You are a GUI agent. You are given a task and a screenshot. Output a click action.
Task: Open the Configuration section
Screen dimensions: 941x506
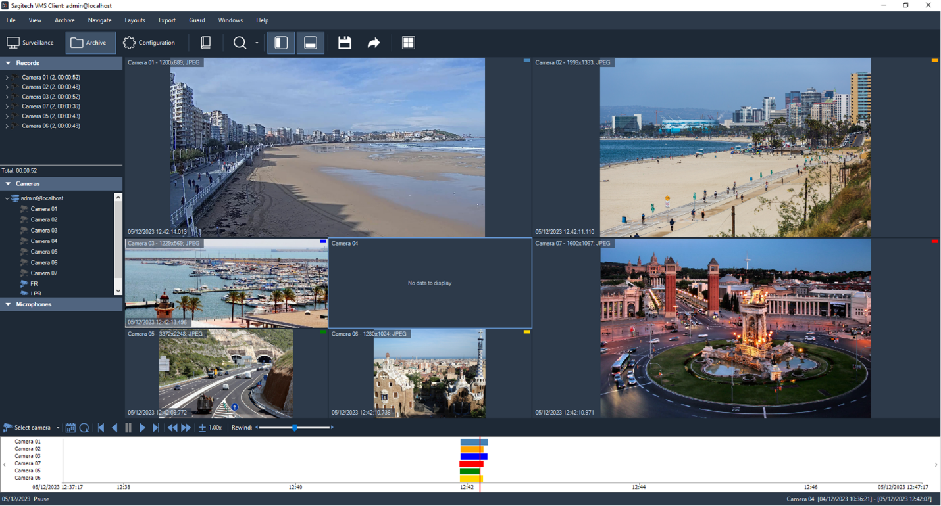click(x=149, y=43)
